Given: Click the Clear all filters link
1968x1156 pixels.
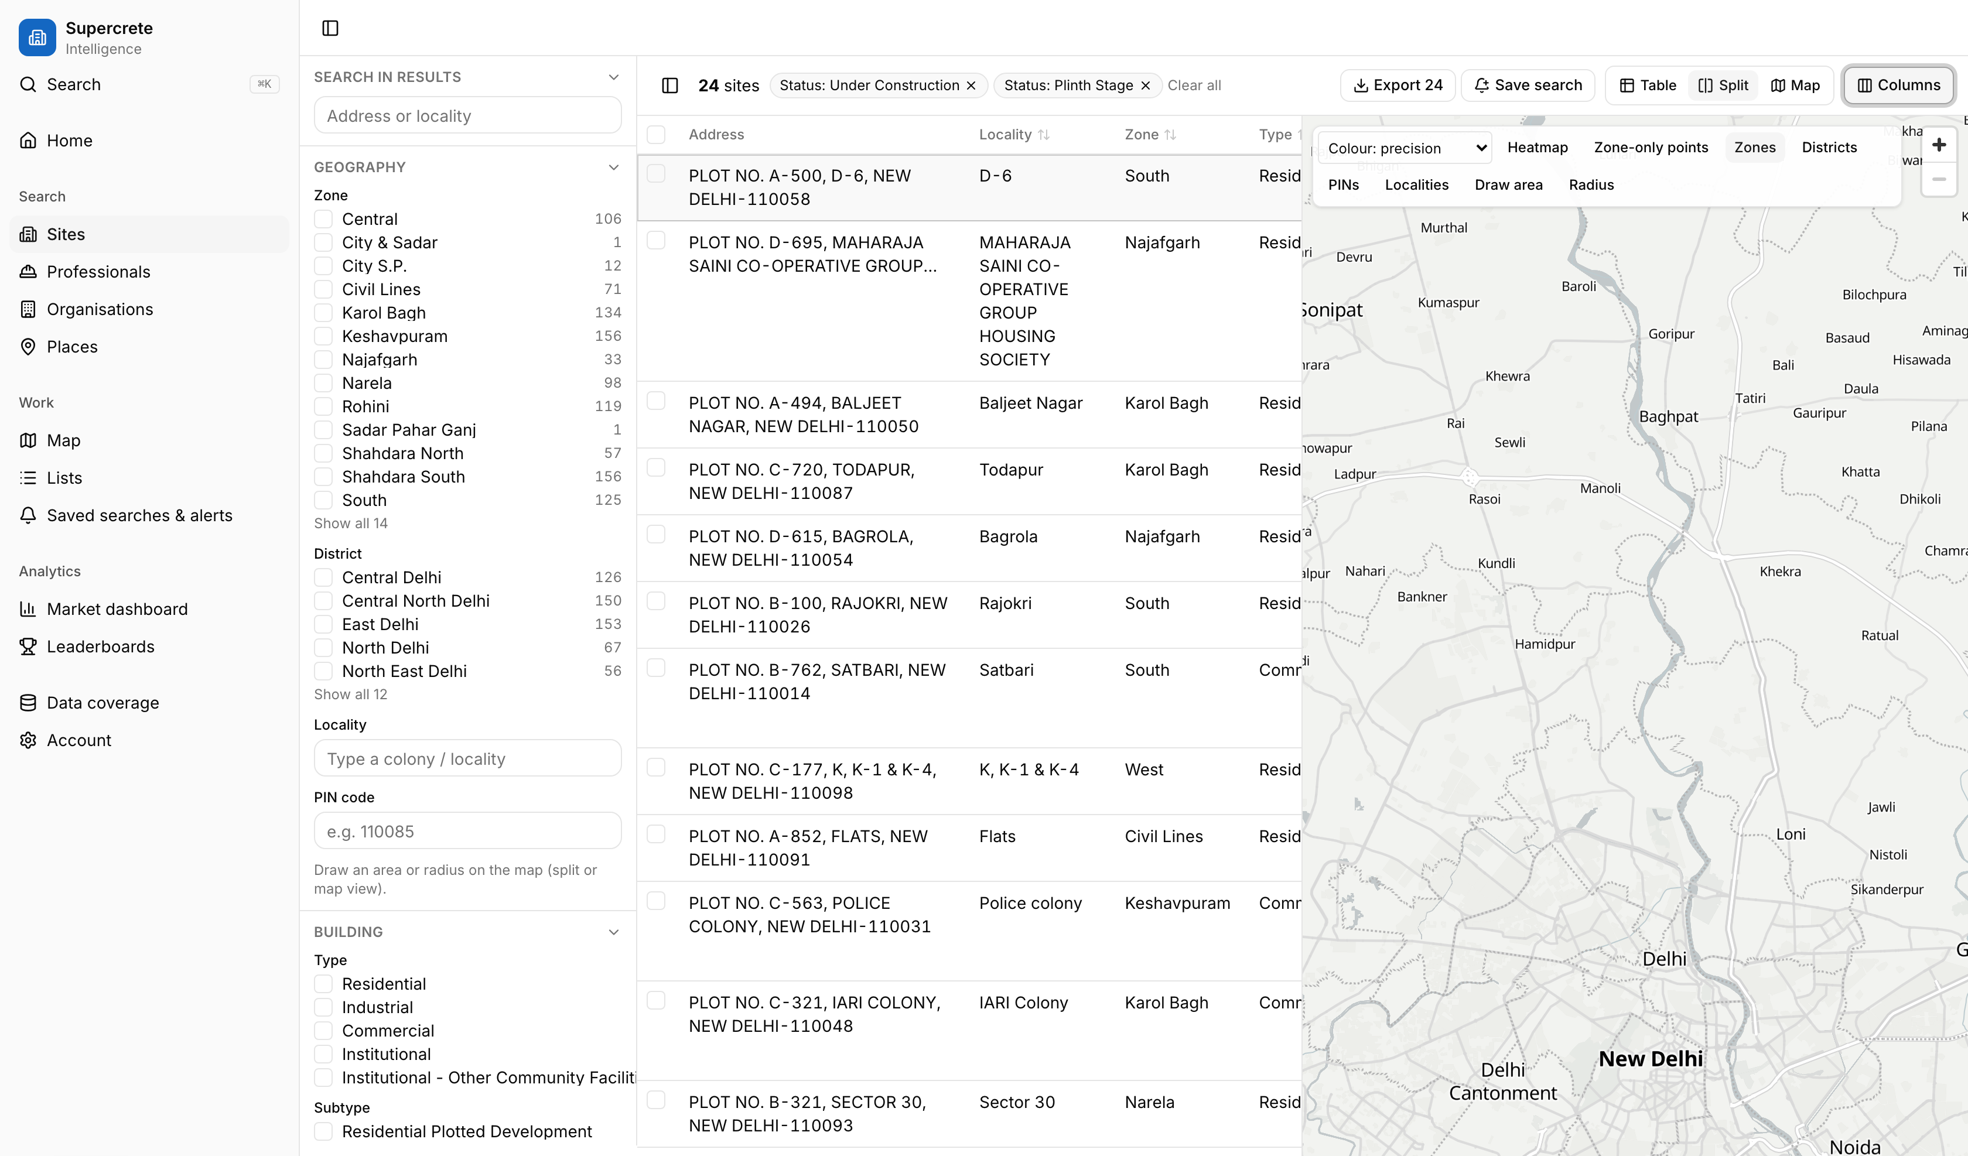Looking at the screenshot, I should (1194, 86).
